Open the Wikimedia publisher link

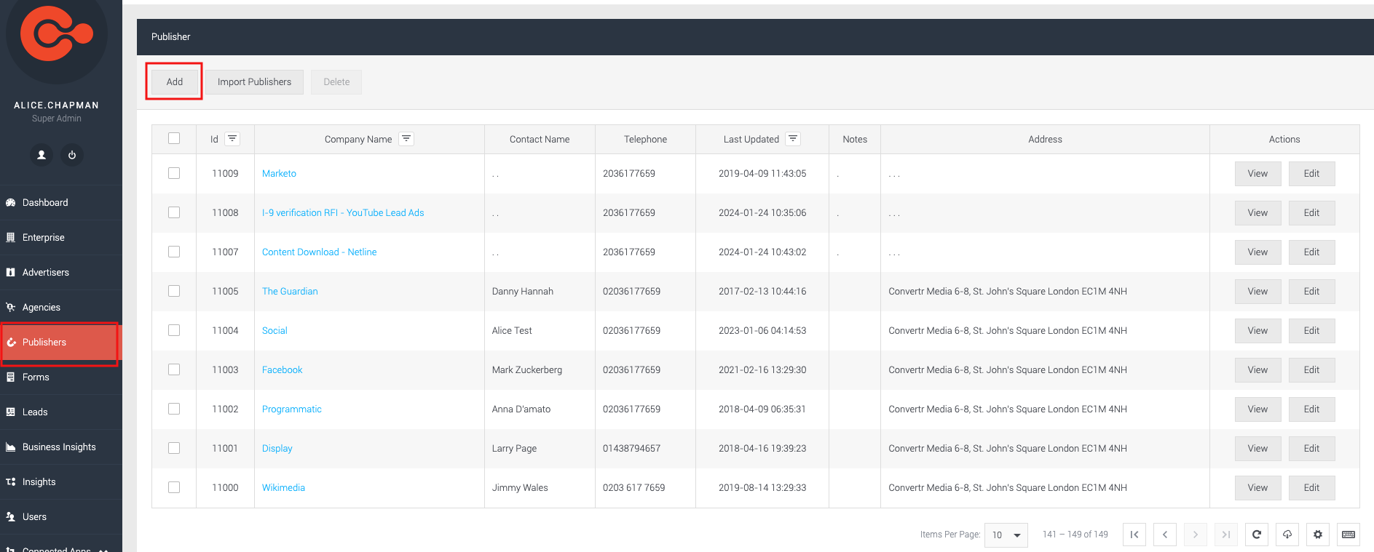coord(283,488)
